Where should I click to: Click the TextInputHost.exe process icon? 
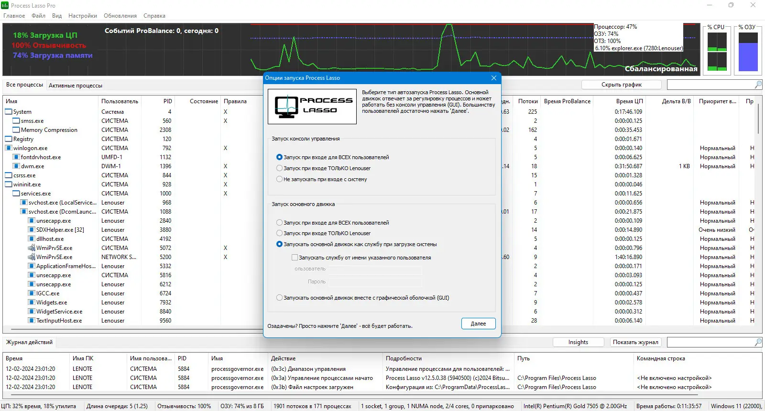pyautogui.click(x=32, y=321)
